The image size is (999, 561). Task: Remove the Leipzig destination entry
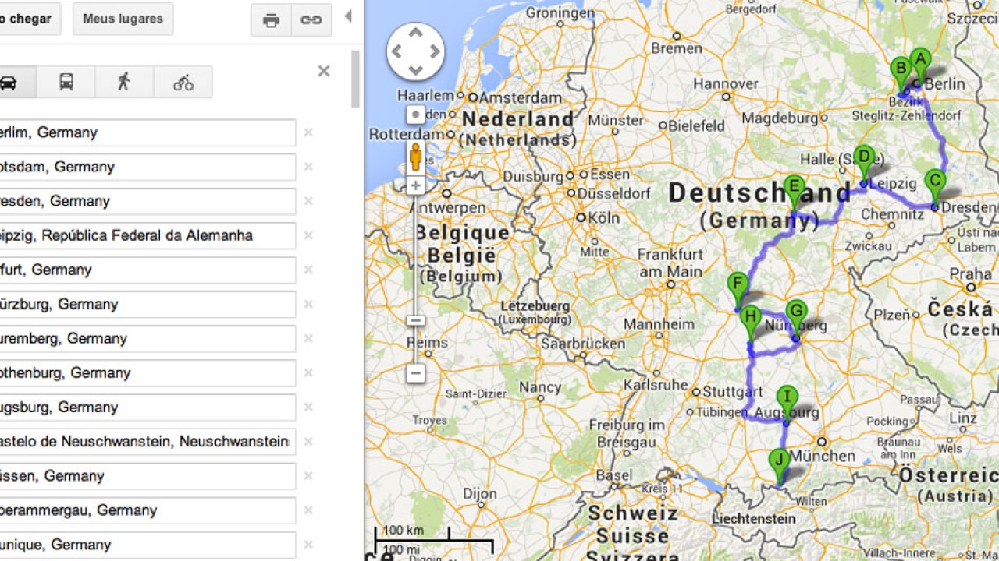tap(308, 235)
